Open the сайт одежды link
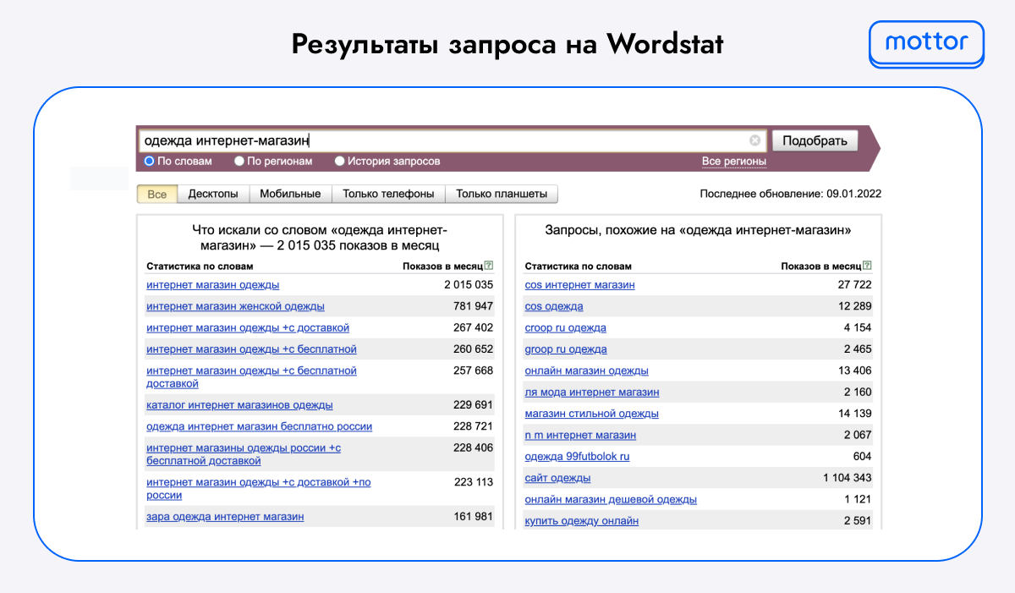This screenshot has height=593, width=1015. coord(557,478)
